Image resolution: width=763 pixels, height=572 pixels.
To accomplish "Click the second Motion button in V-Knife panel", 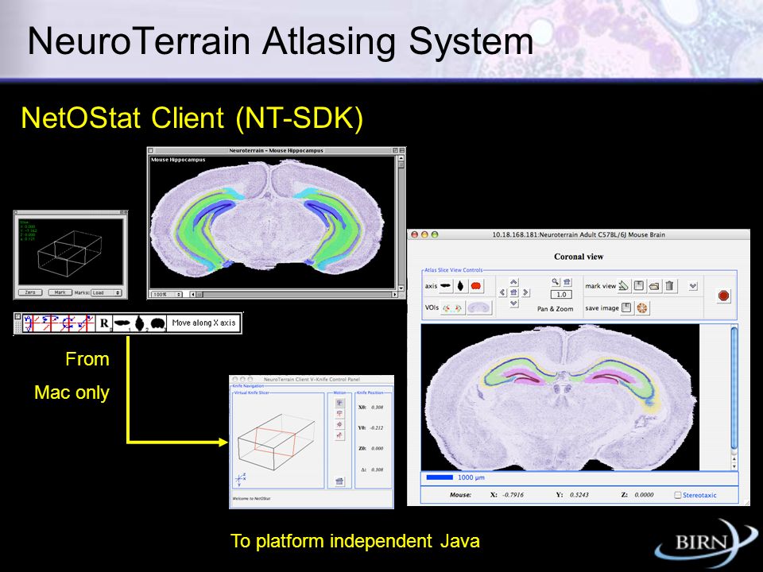I will point(339,413).
